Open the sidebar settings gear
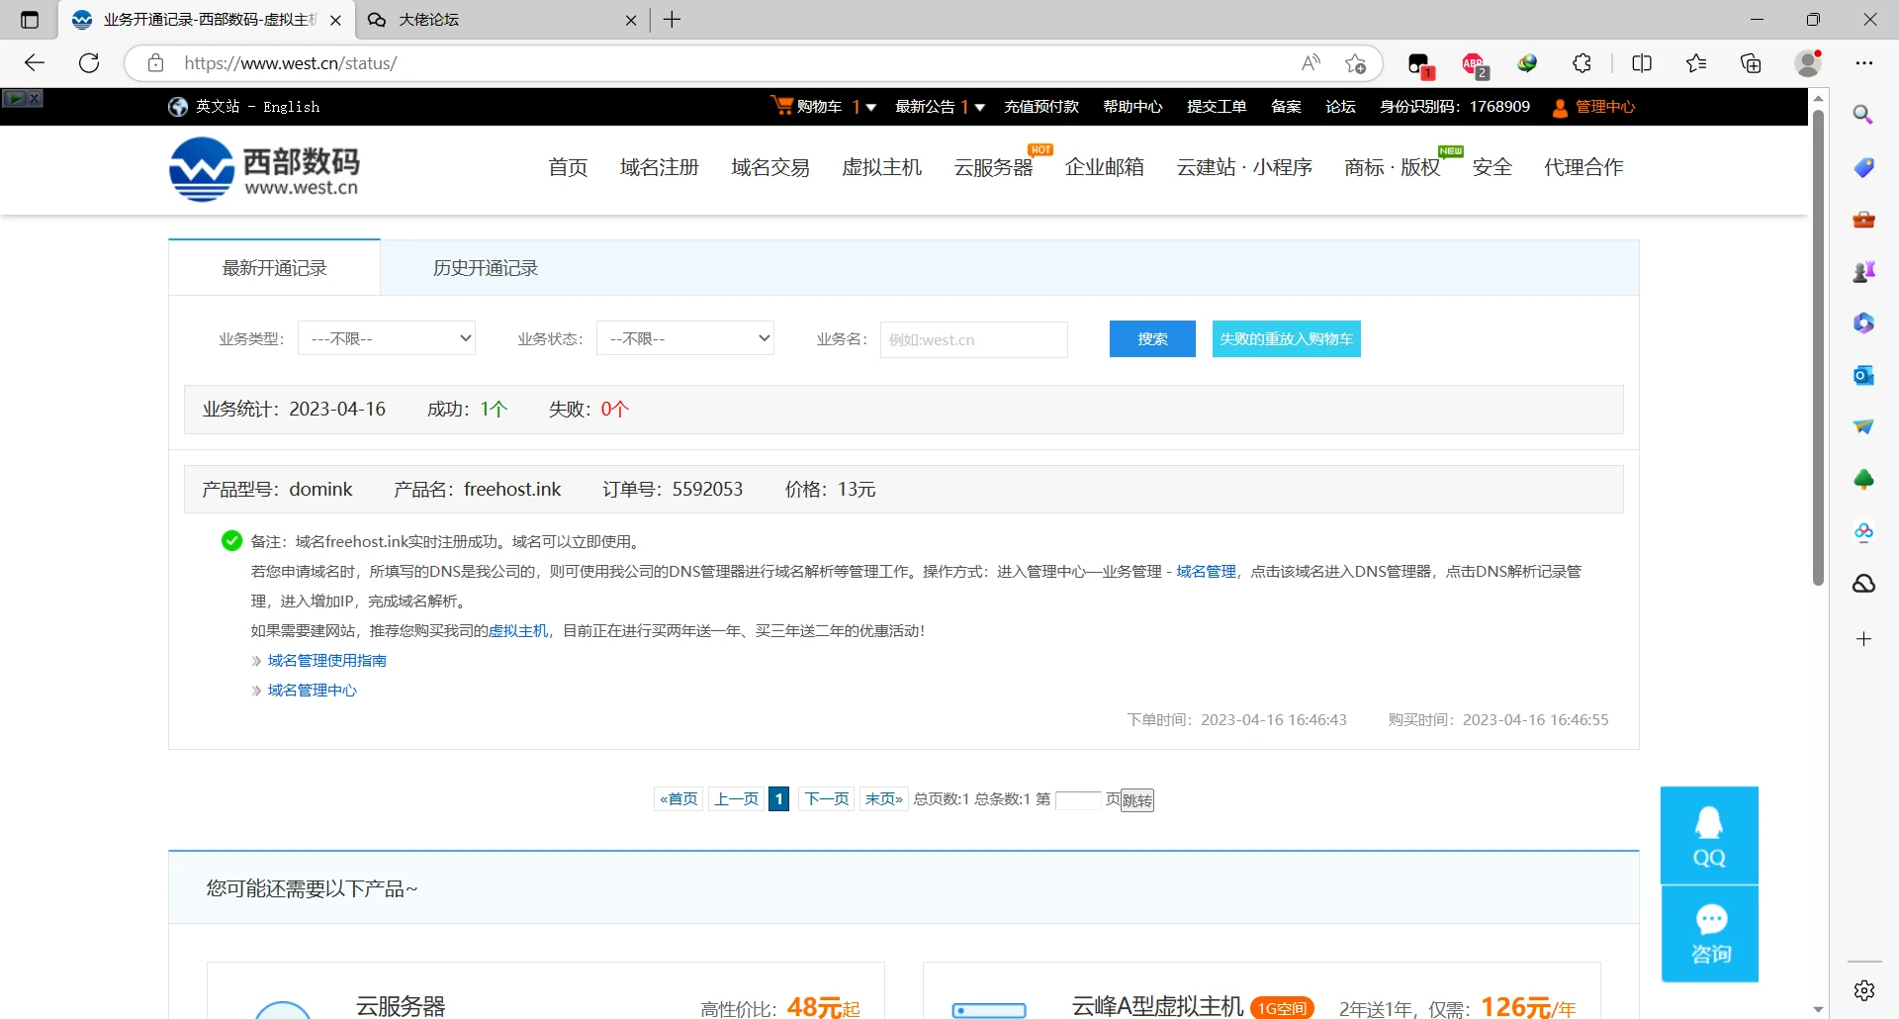Image resolution: width=1899 pixels, height=1019 pixels. point(1863,990)
